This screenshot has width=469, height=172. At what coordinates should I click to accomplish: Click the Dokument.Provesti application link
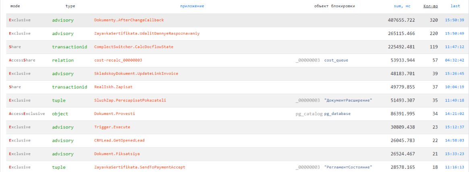(x=114, y=114)
